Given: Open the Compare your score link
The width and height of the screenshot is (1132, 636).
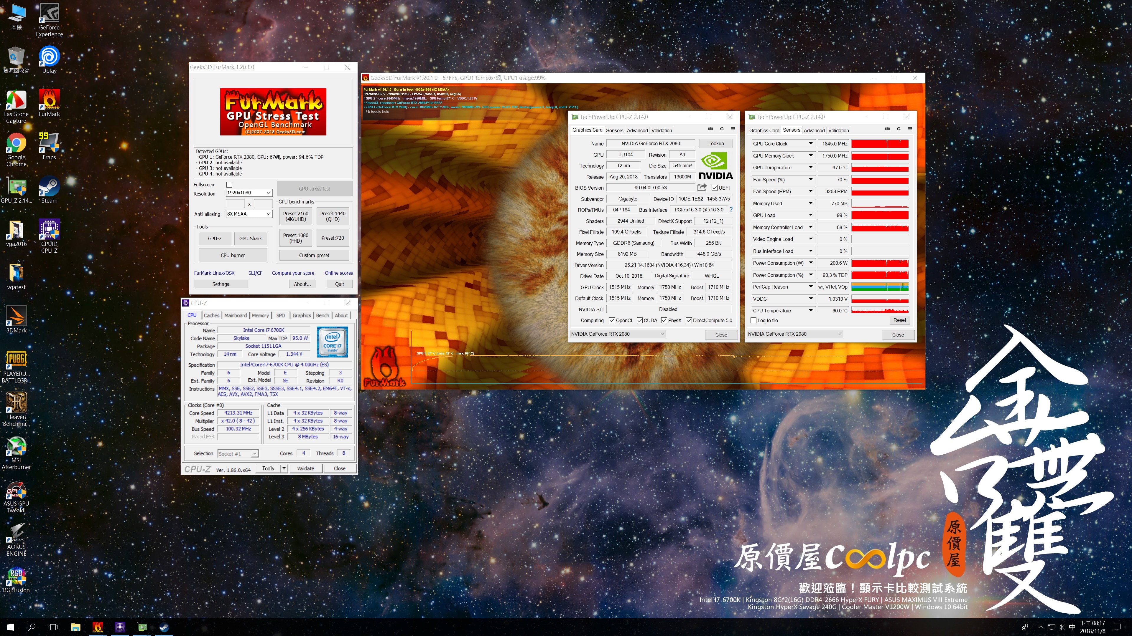Looking at the screenshot, I should click(293, 273).
